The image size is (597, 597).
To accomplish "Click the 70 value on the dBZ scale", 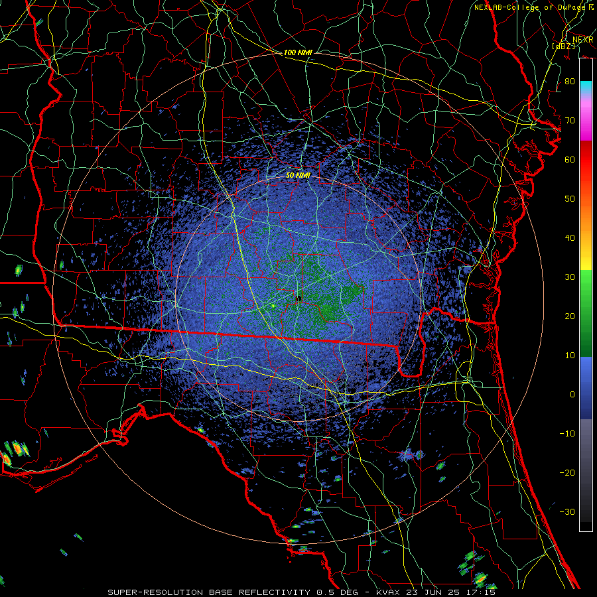I will [570, 121].
